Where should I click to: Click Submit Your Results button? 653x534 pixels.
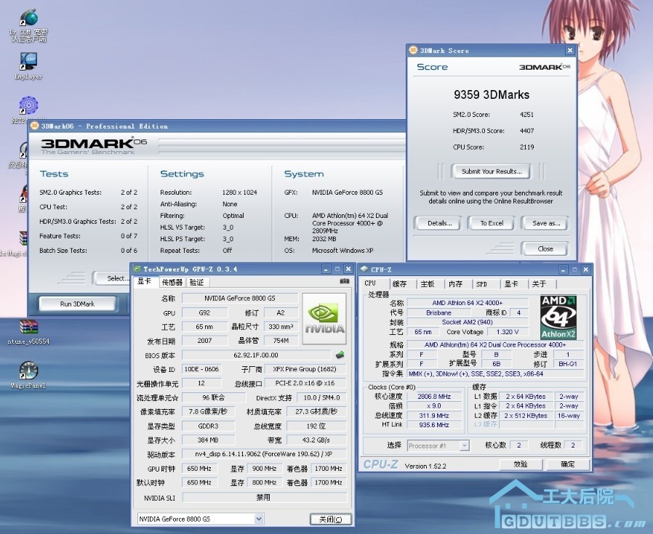tap(492, 171)
